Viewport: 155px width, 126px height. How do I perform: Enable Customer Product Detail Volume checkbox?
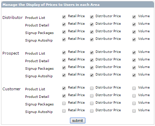134,96
